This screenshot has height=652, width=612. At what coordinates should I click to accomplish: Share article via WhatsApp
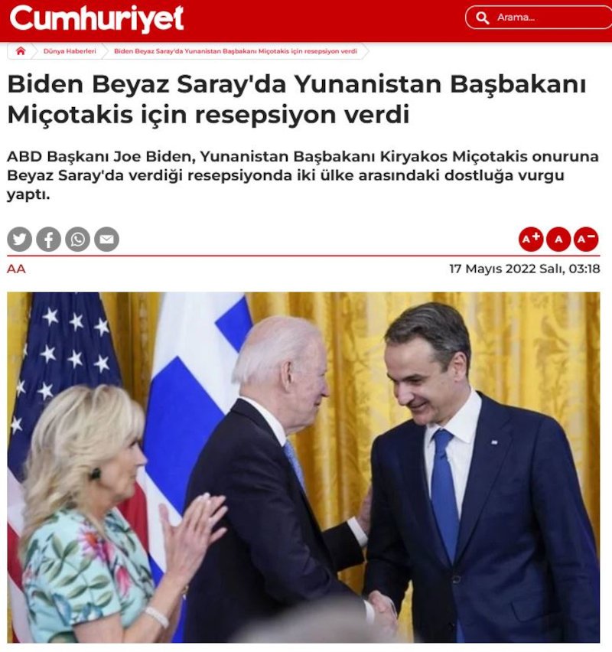coord(78,239)
